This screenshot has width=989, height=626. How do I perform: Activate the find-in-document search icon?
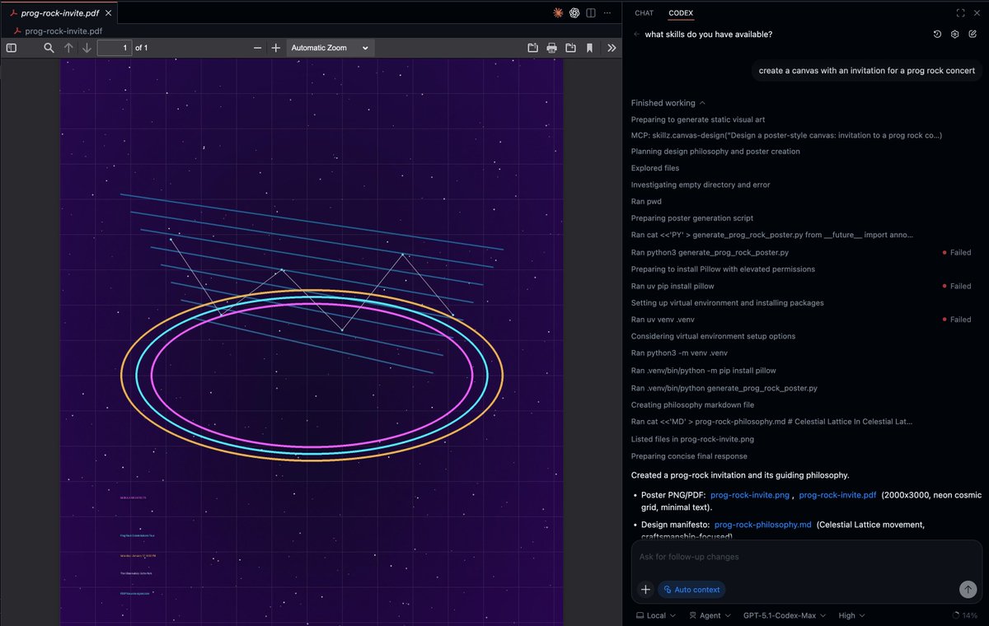click(49, 47)
